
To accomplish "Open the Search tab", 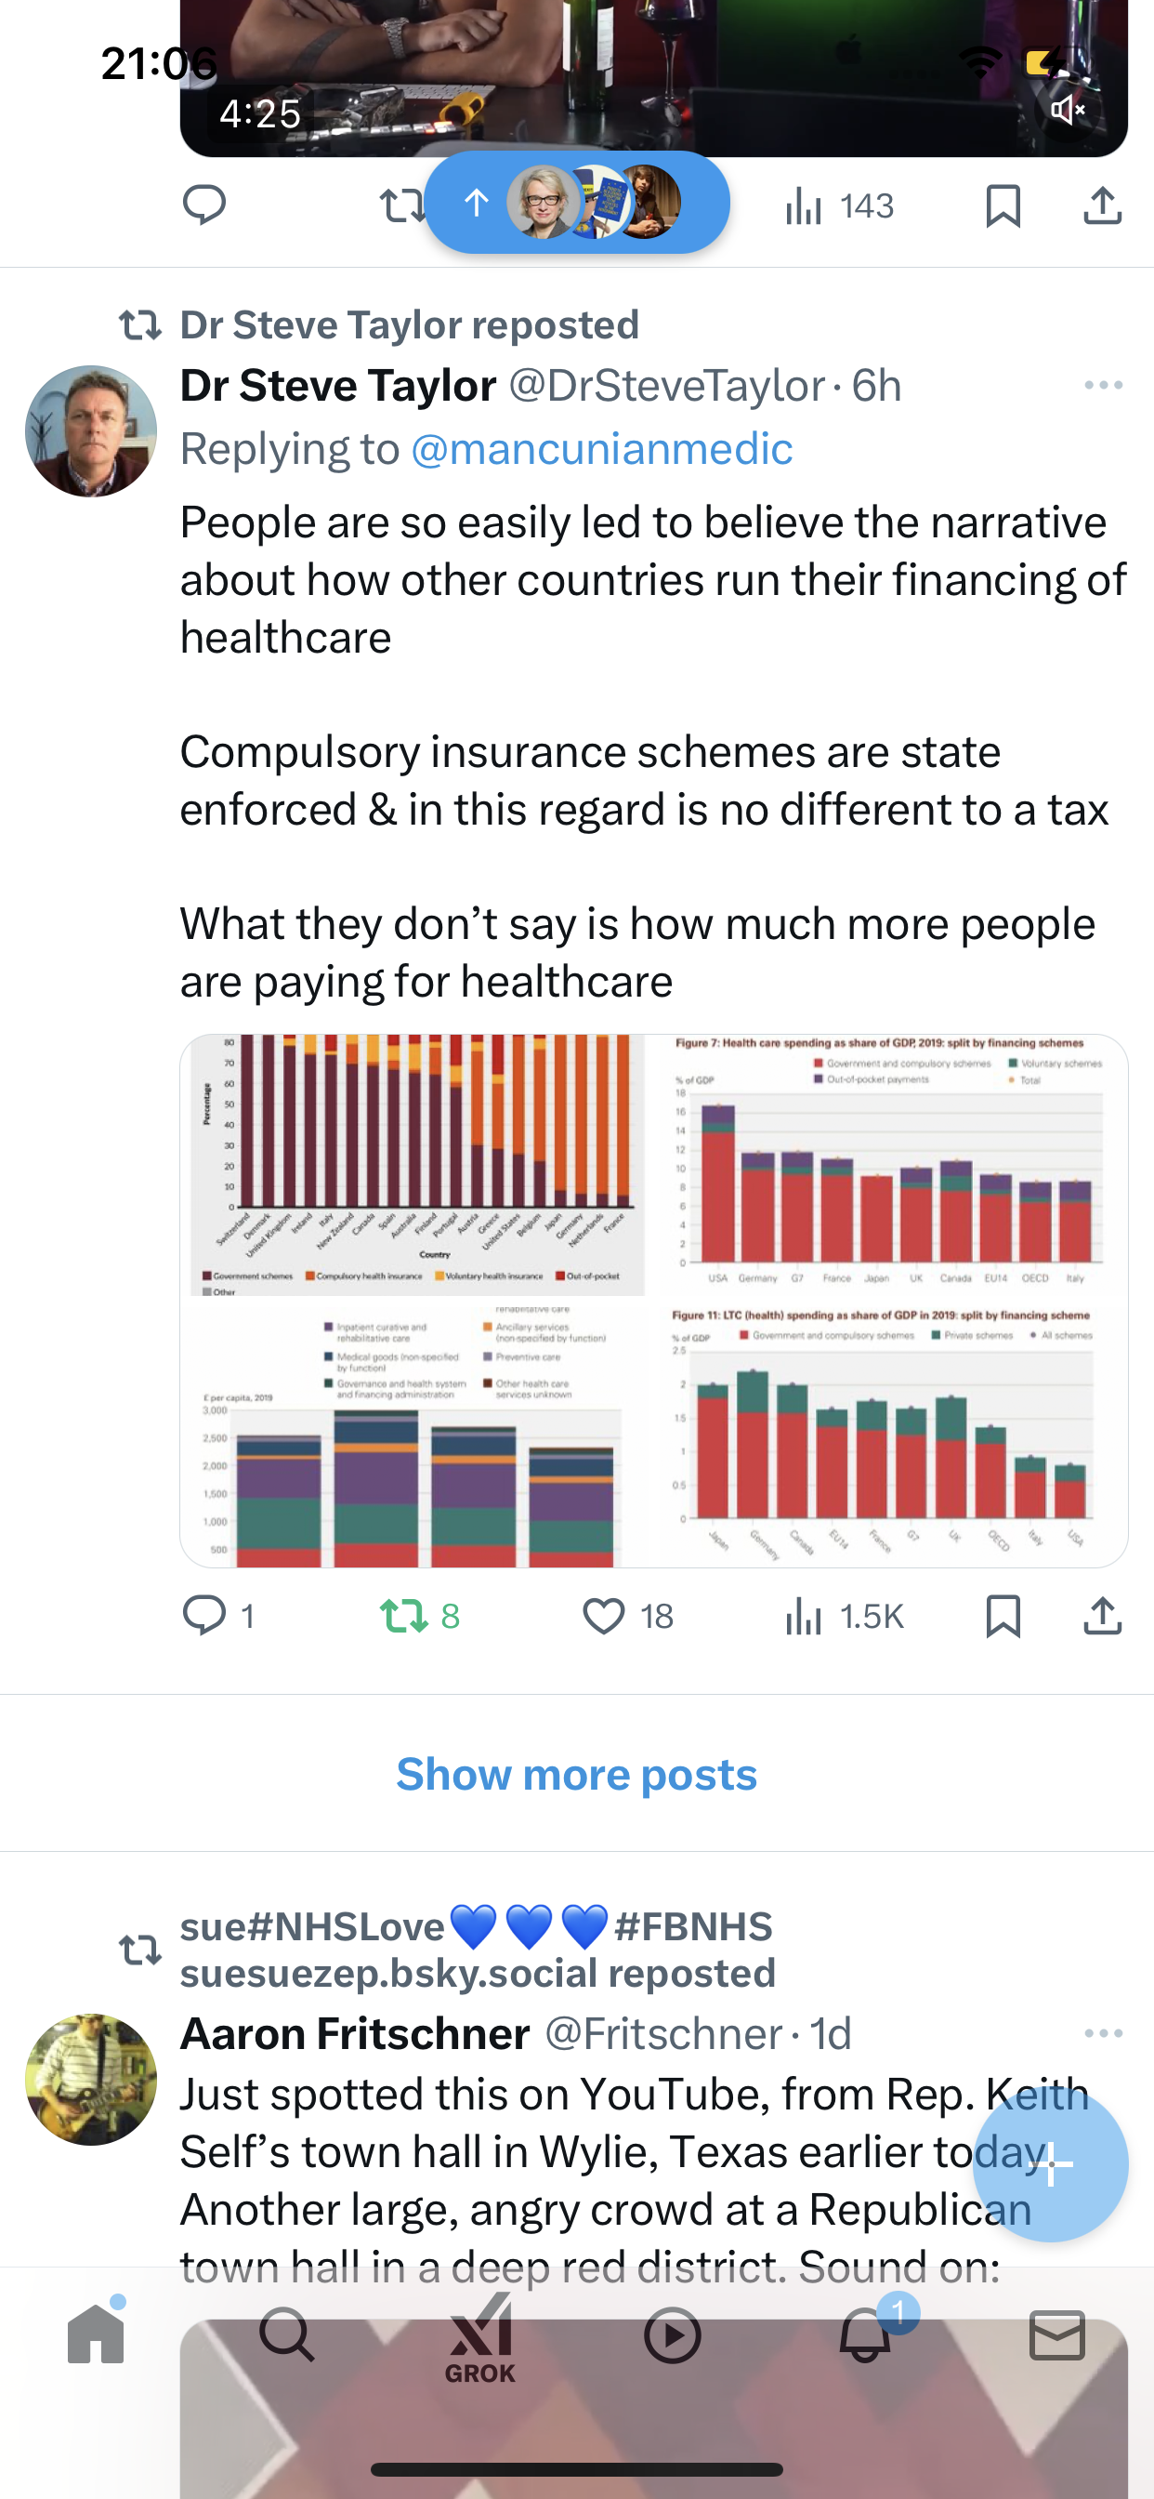I will coord(287,2335).
